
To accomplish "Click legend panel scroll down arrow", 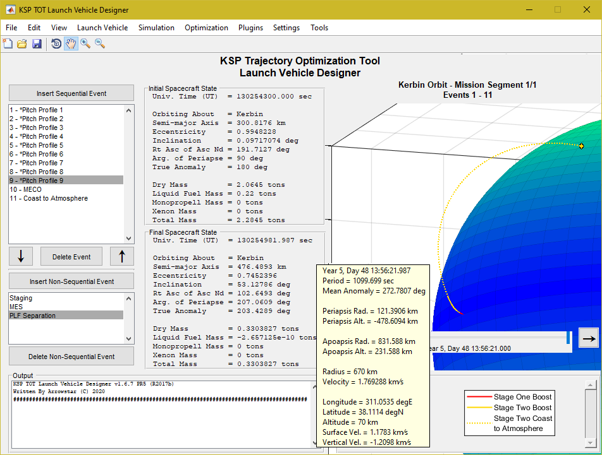I will pyautogui.click(x=590, y=443).
